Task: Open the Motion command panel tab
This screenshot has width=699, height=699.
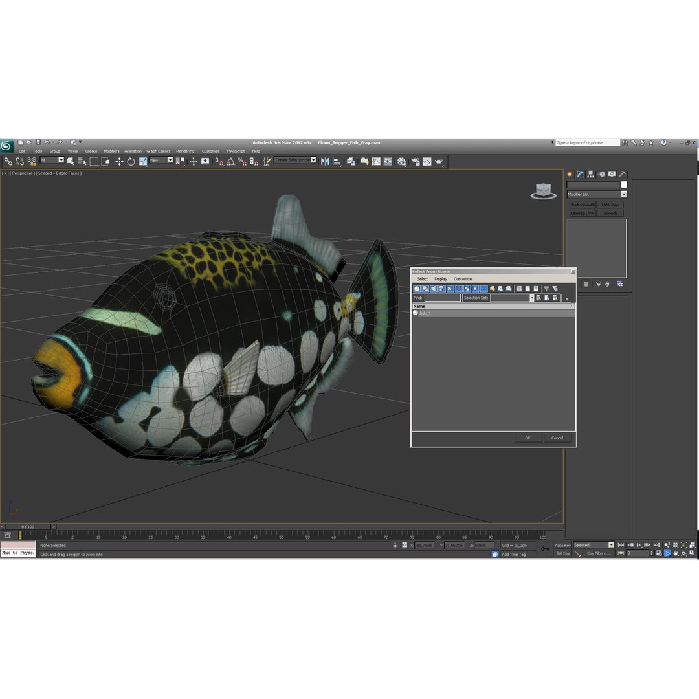Action: 602,174
